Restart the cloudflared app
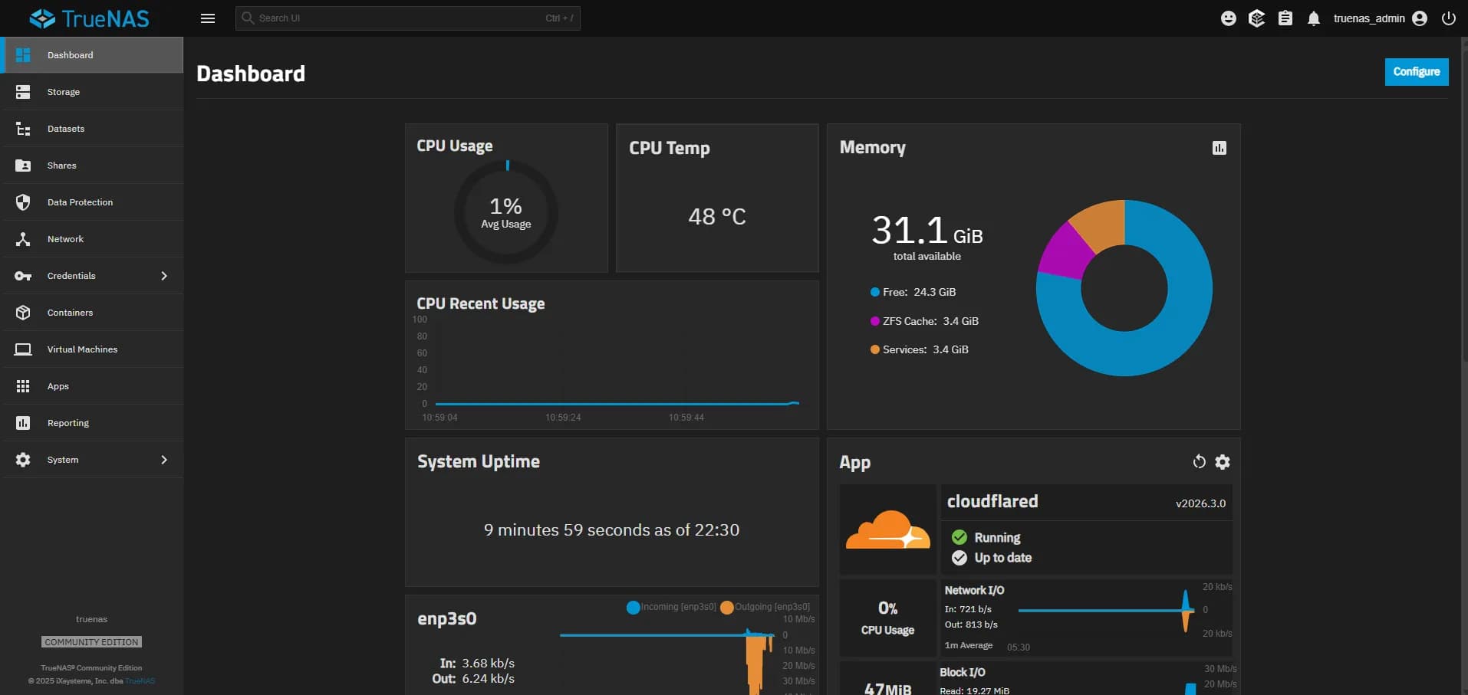Viewport: 1468px width, 695px height. coord(1198,461)
